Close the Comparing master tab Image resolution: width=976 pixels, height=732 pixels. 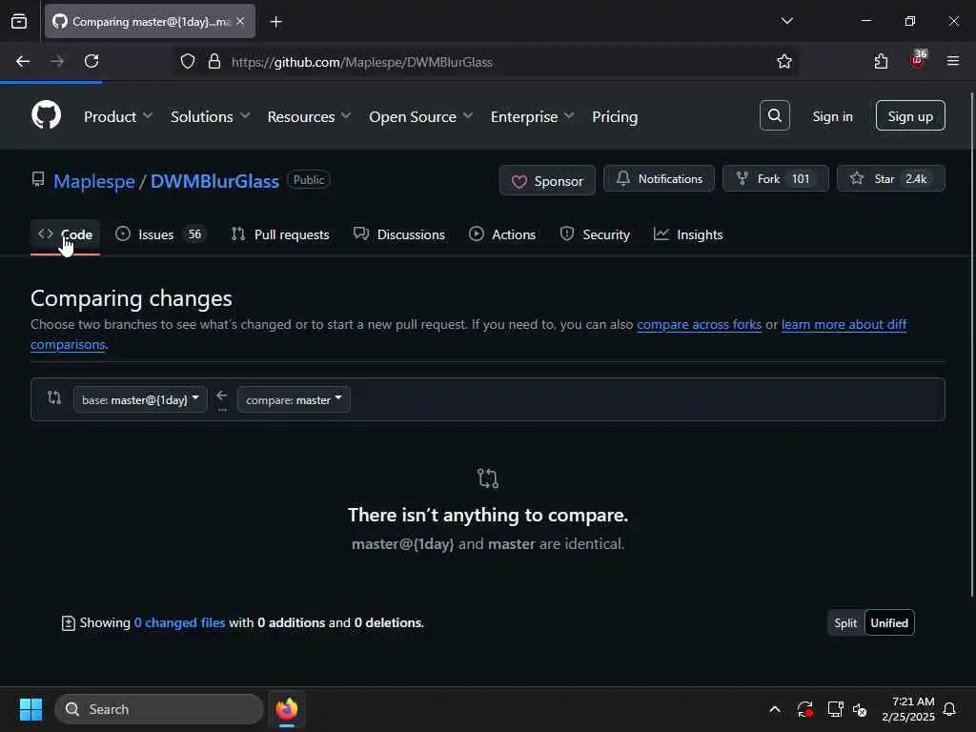point(240,21)
